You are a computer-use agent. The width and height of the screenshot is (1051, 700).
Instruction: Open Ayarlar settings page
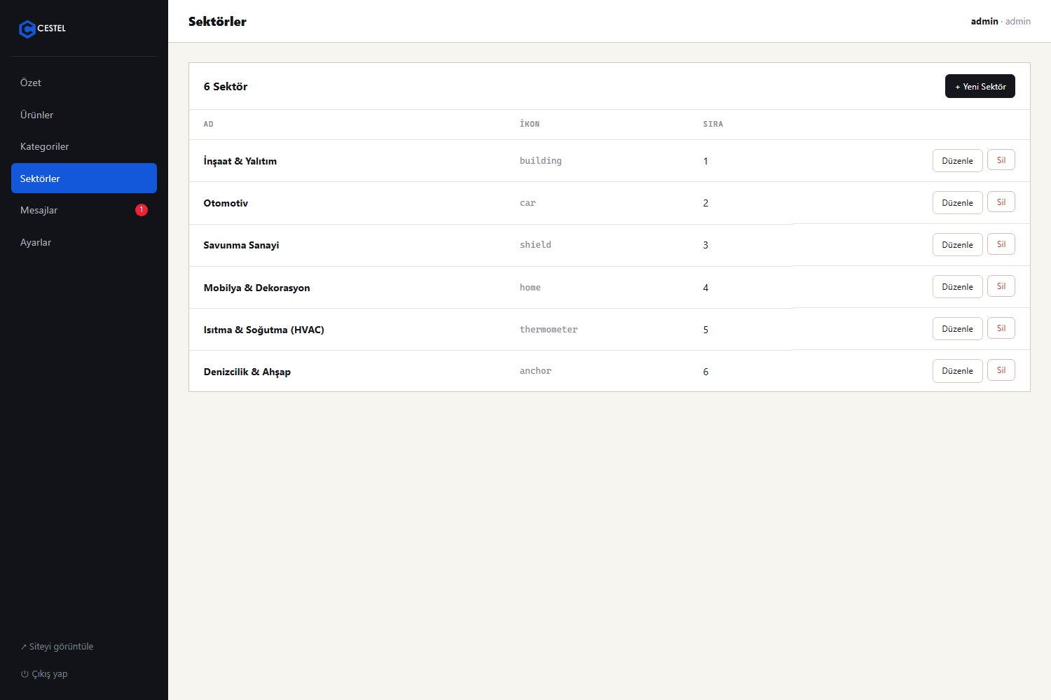tap(84, 242)
